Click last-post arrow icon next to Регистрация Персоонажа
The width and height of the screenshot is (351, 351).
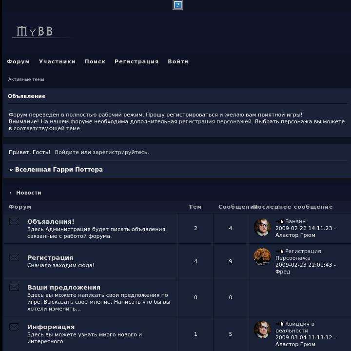pyautogui.click(x=280, y=251)
